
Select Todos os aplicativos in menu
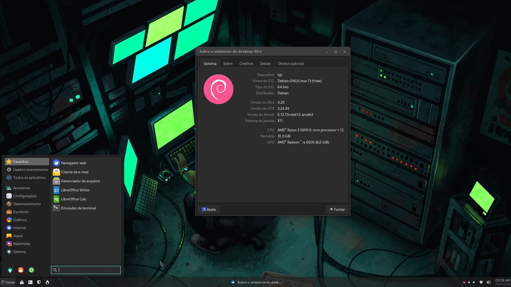(x=29, y=178)
